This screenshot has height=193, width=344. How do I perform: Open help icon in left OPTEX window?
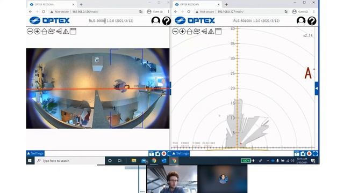pos(167,21)
